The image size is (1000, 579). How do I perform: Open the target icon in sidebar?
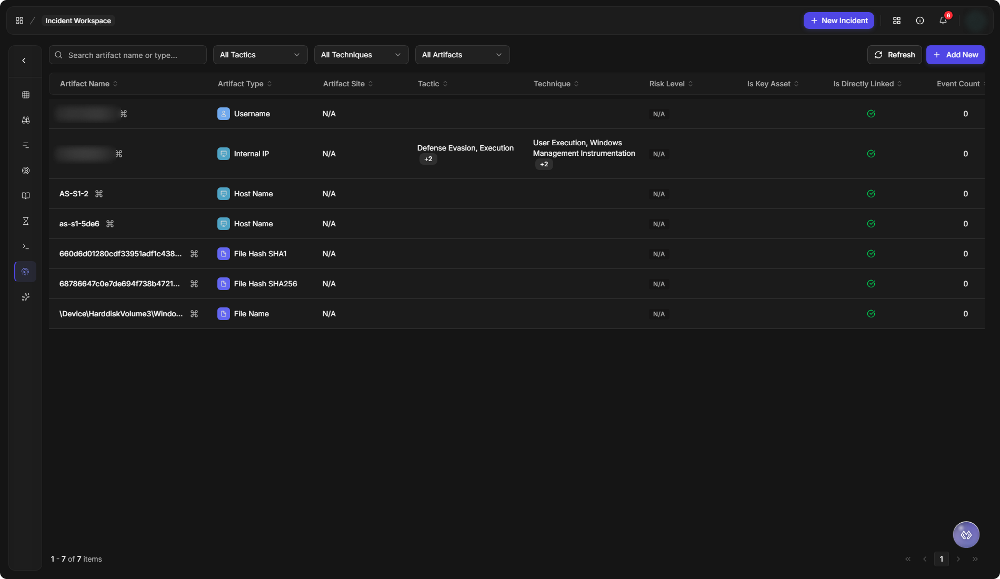(25, 171)
